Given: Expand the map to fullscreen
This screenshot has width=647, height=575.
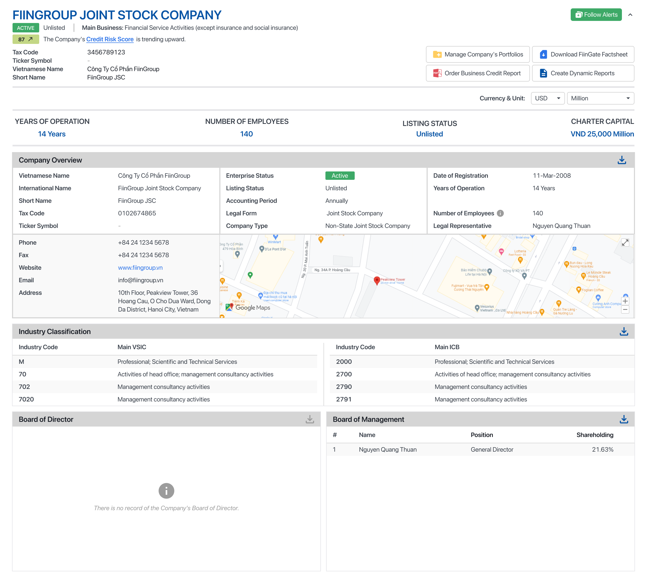Looking at the screenshot, I should coord(625,243).
